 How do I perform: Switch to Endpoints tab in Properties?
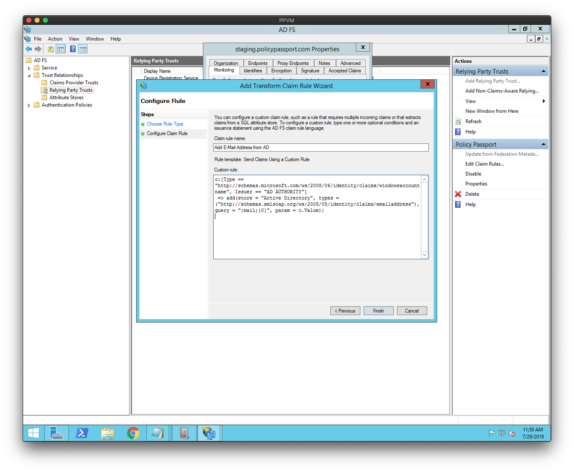click(258, 63)
